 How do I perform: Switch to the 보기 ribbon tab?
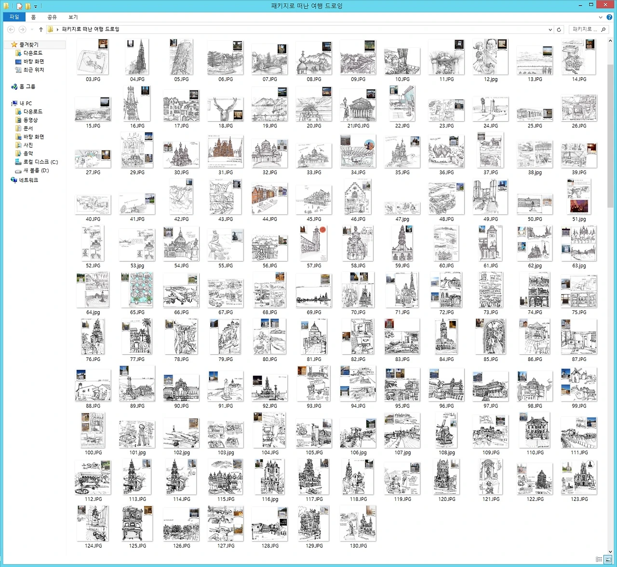[73, 17]
